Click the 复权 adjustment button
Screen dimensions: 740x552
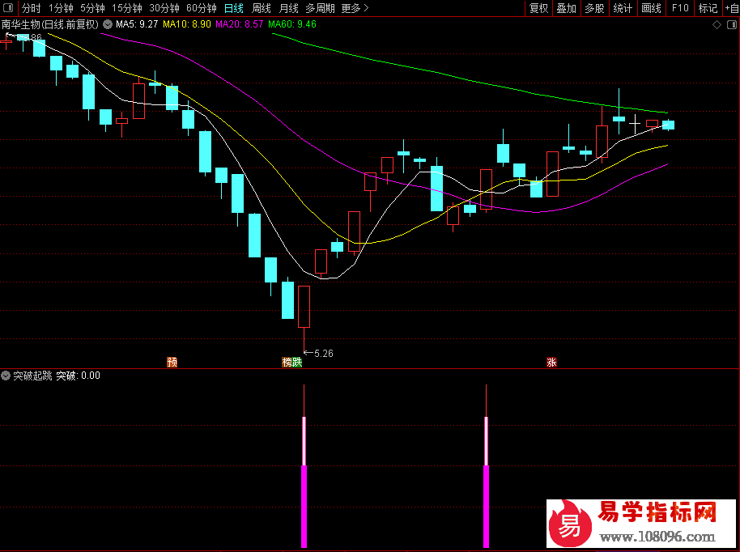click(x=538, y=8)
